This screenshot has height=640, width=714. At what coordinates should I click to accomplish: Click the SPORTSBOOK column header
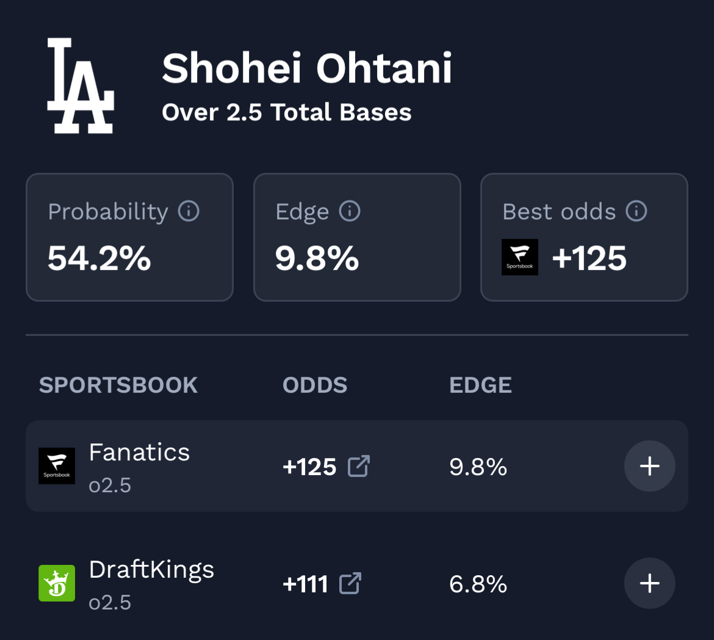pos(118,385)
